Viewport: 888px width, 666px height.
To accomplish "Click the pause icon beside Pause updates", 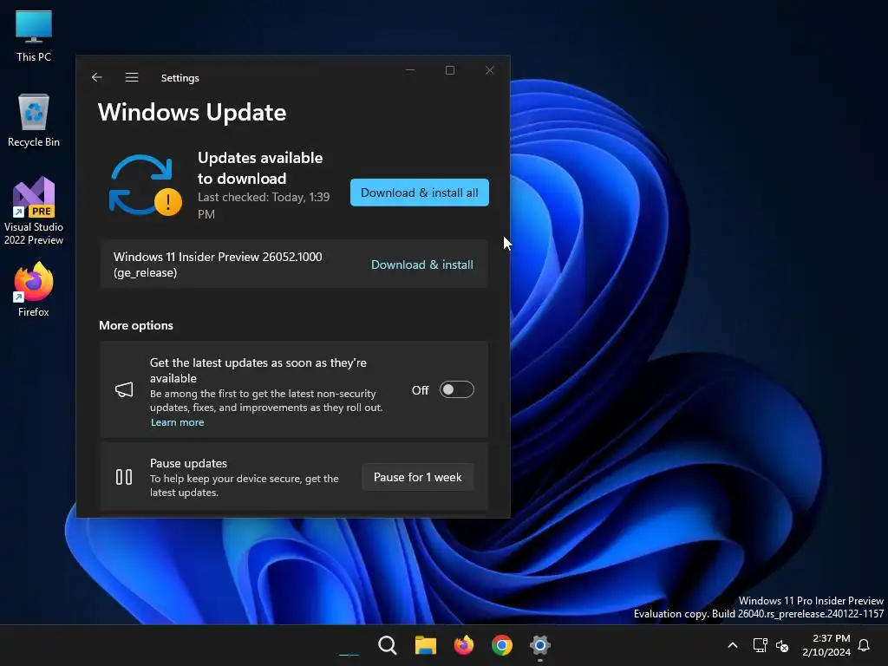I will [x=124, y=477].
